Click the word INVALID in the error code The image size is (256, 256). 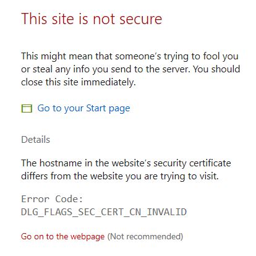tap(166, 212)
